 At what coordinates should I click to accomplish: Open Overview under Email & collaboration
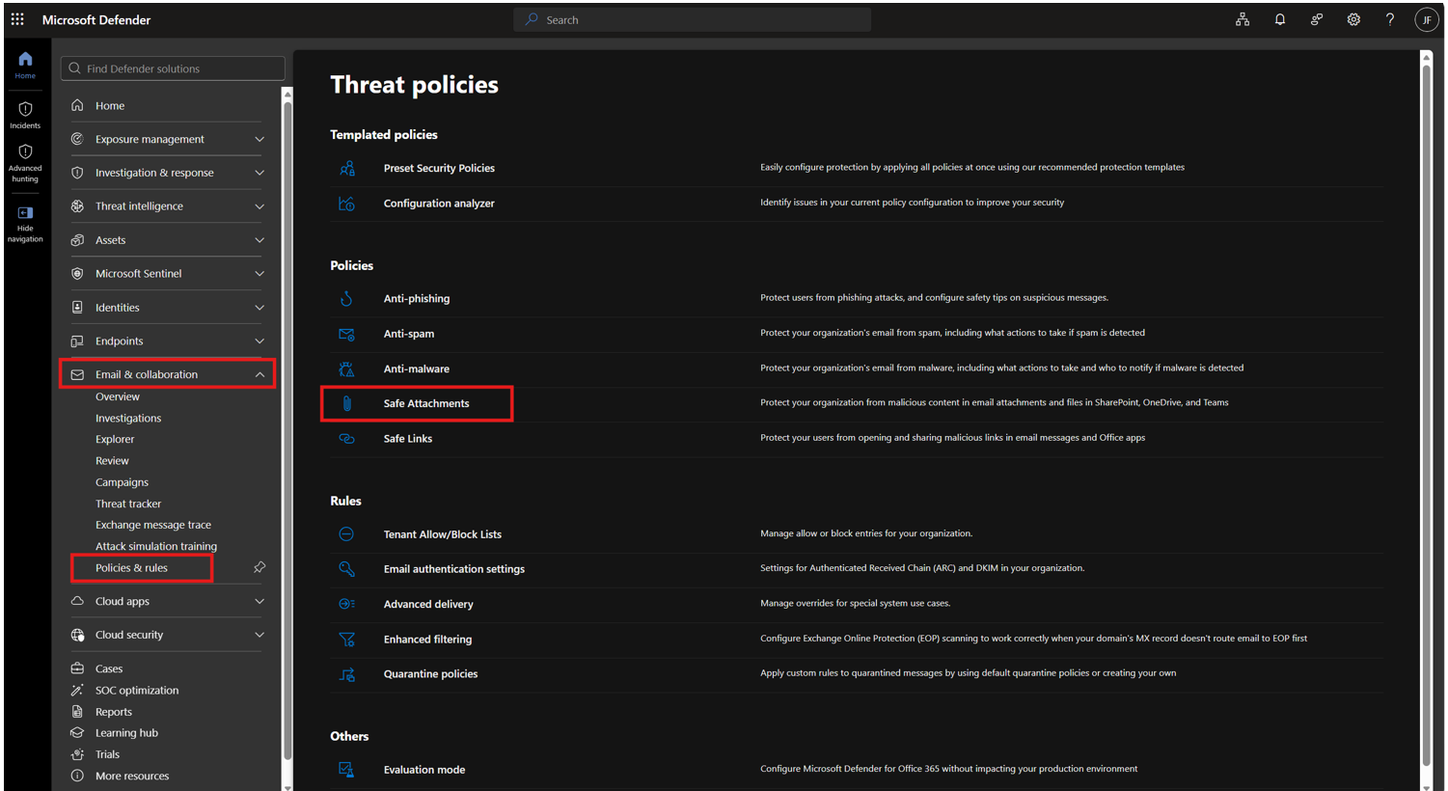pos(118,396)
